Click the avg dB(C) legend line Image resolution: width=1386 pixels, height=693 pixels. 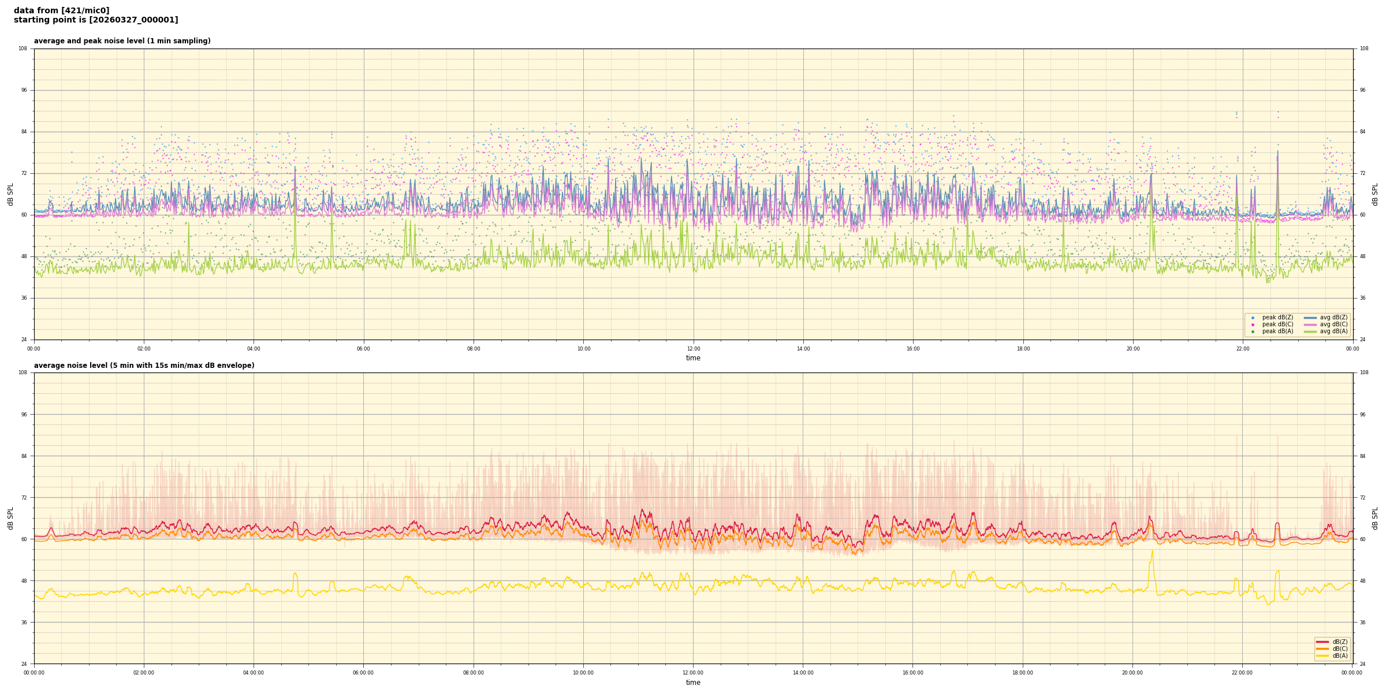click(x=1310, y=325)
